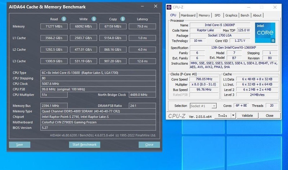Click the L3 Cache Read value 1300.9 GB/s

click(54, 61)
